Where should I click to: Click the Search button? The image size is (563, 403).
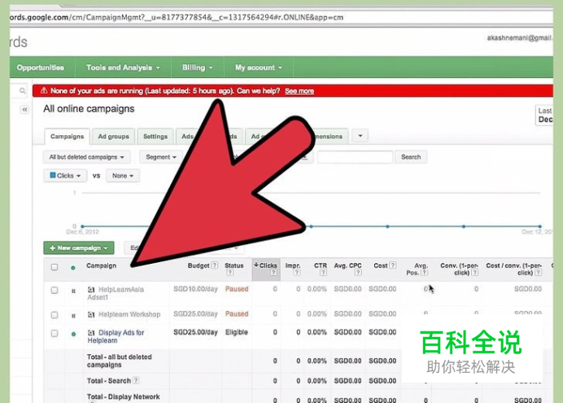pyautogui.click(x=411, y=157)
